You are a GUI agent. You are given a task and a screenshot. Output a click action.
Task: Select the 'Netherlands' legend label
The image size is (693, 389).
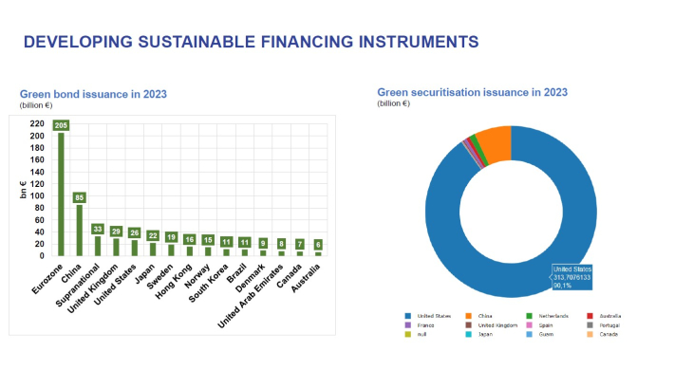[x=553, y=316]
